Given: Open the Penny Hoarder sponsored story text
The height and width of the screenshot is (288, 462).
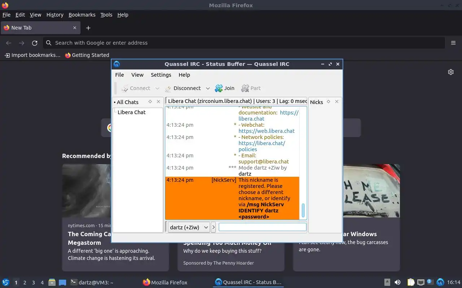Looking at the screenshot, I should pyautogui.click(x=218, y=263).
